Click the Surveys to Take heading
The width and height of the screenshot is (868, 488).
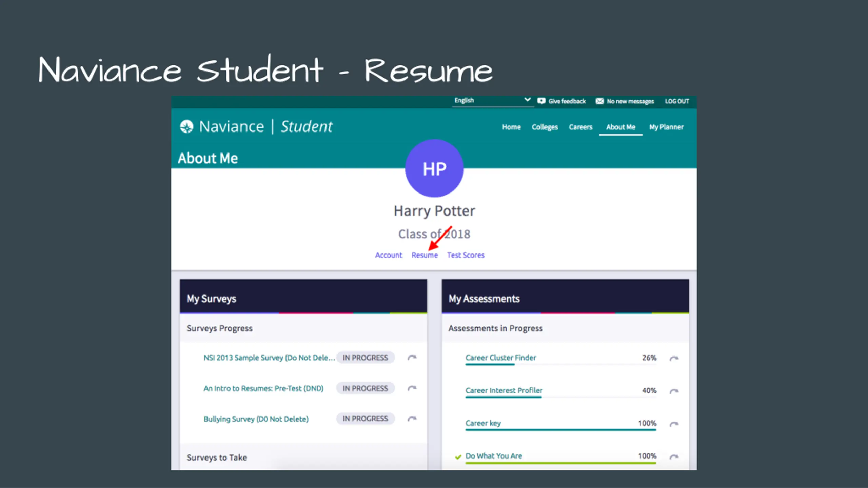217,457
